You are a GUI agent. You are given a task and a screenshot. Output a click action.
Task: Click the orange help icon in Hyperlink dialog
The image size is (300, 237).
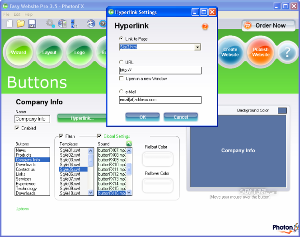click(205, 26)
